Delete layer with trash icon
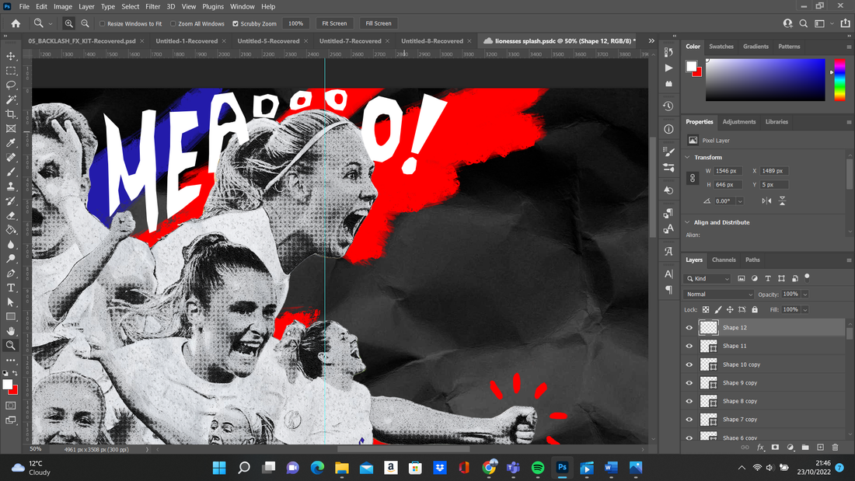The image size is (855, 481). [835, 447]
